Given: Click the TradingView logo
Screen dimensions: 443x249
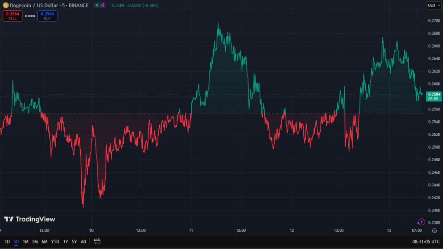Looking at the screenshot, I should click(x=29, y=219).
